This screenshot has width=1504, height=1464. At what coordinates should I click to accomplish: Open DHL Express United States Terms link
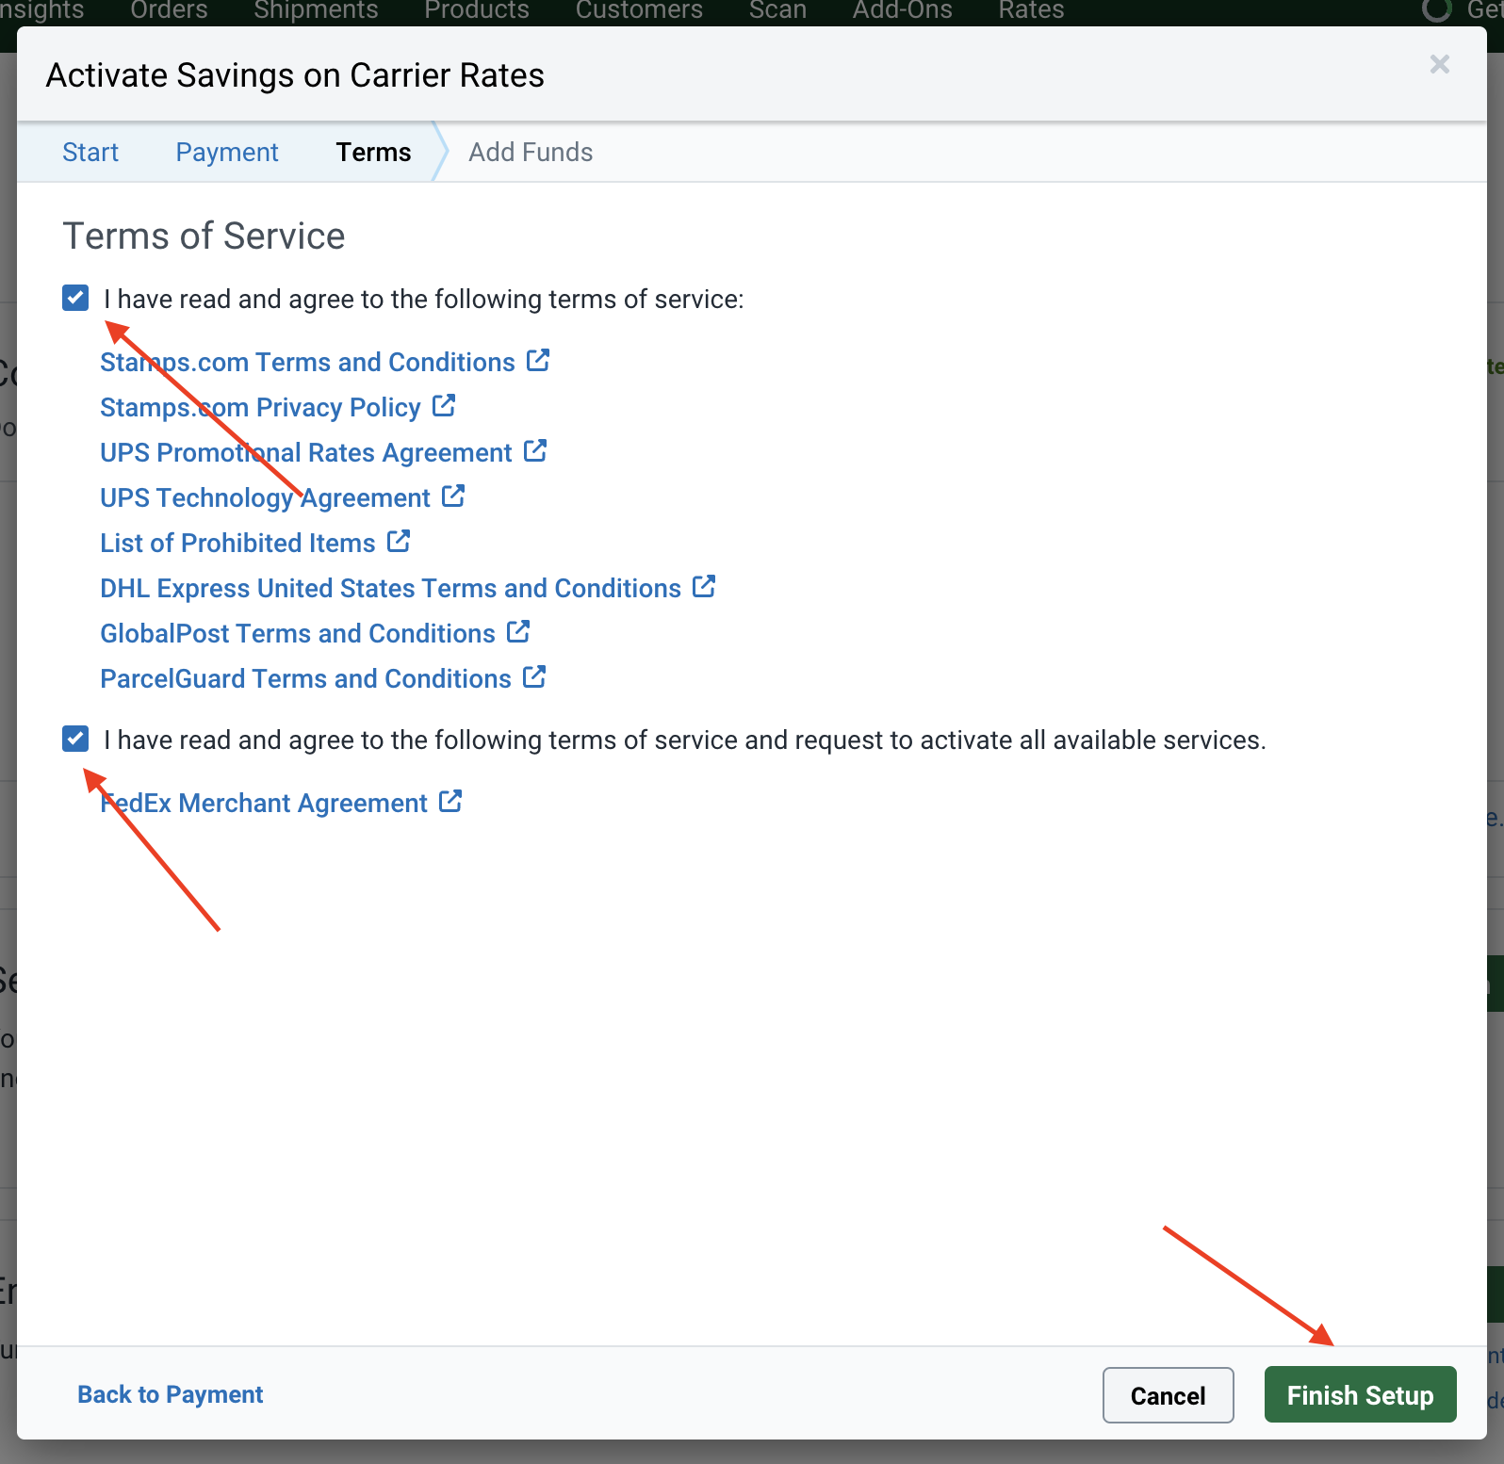tap(390, 589)
